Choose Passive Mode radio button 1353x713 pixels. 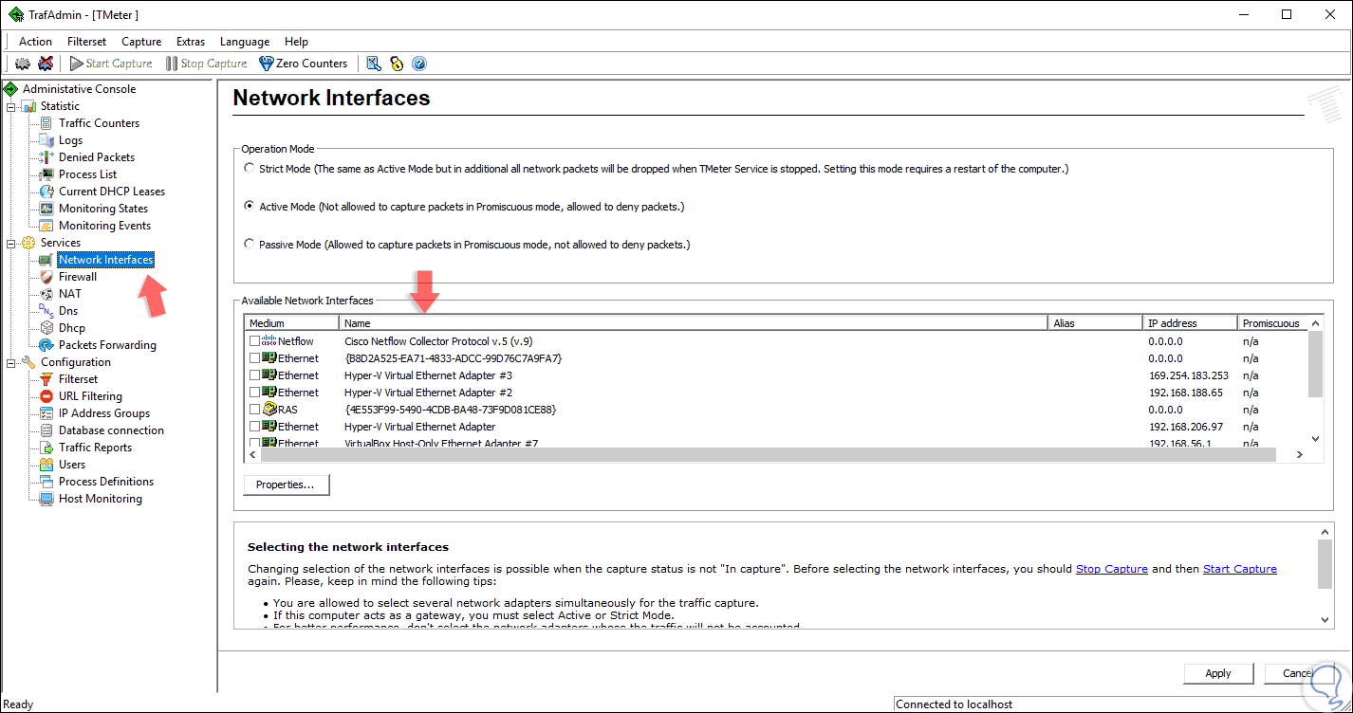coord(250,245)
